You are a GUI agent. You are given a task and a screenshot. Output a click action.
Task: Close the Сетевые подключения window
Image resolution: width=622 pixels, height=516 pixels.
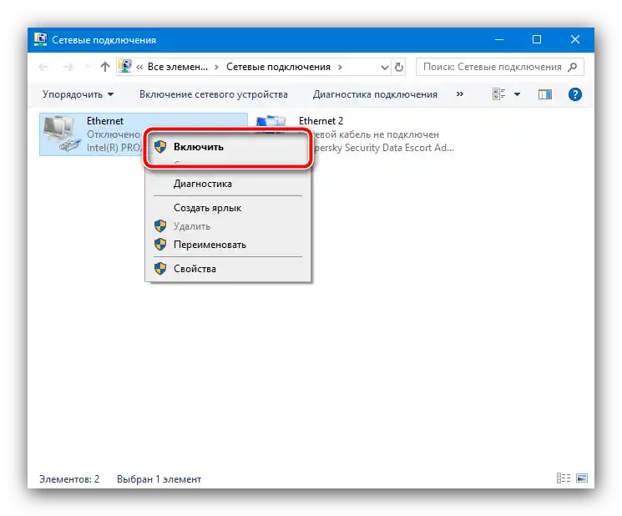point(575,39)
